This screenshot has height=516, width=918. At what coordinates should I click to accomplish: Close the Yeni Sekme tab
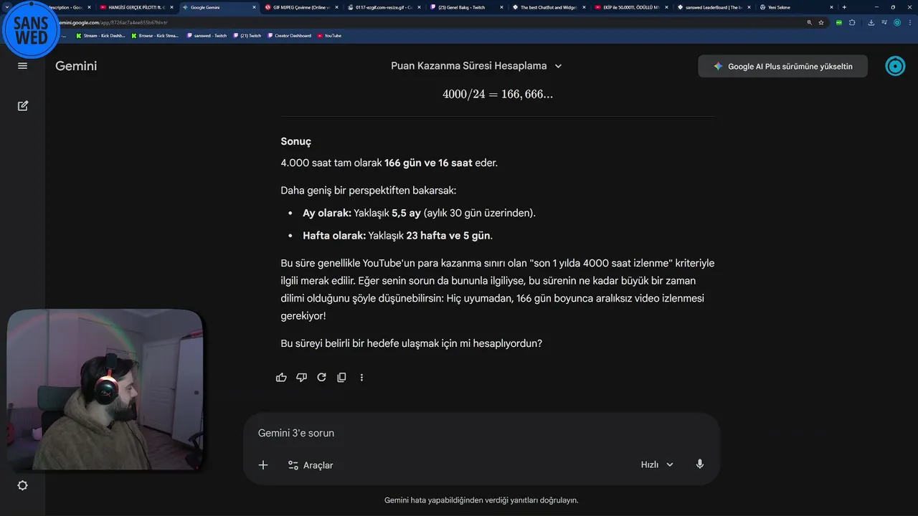(831, 7)
